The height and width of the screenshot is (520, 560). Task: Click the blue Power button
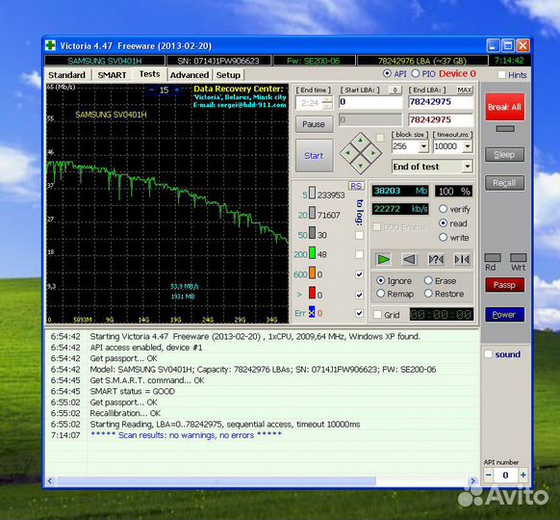click(504, 315)
